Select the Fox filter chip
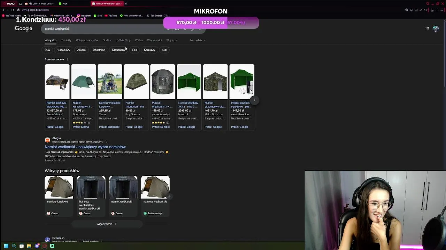 coord(134,50)
